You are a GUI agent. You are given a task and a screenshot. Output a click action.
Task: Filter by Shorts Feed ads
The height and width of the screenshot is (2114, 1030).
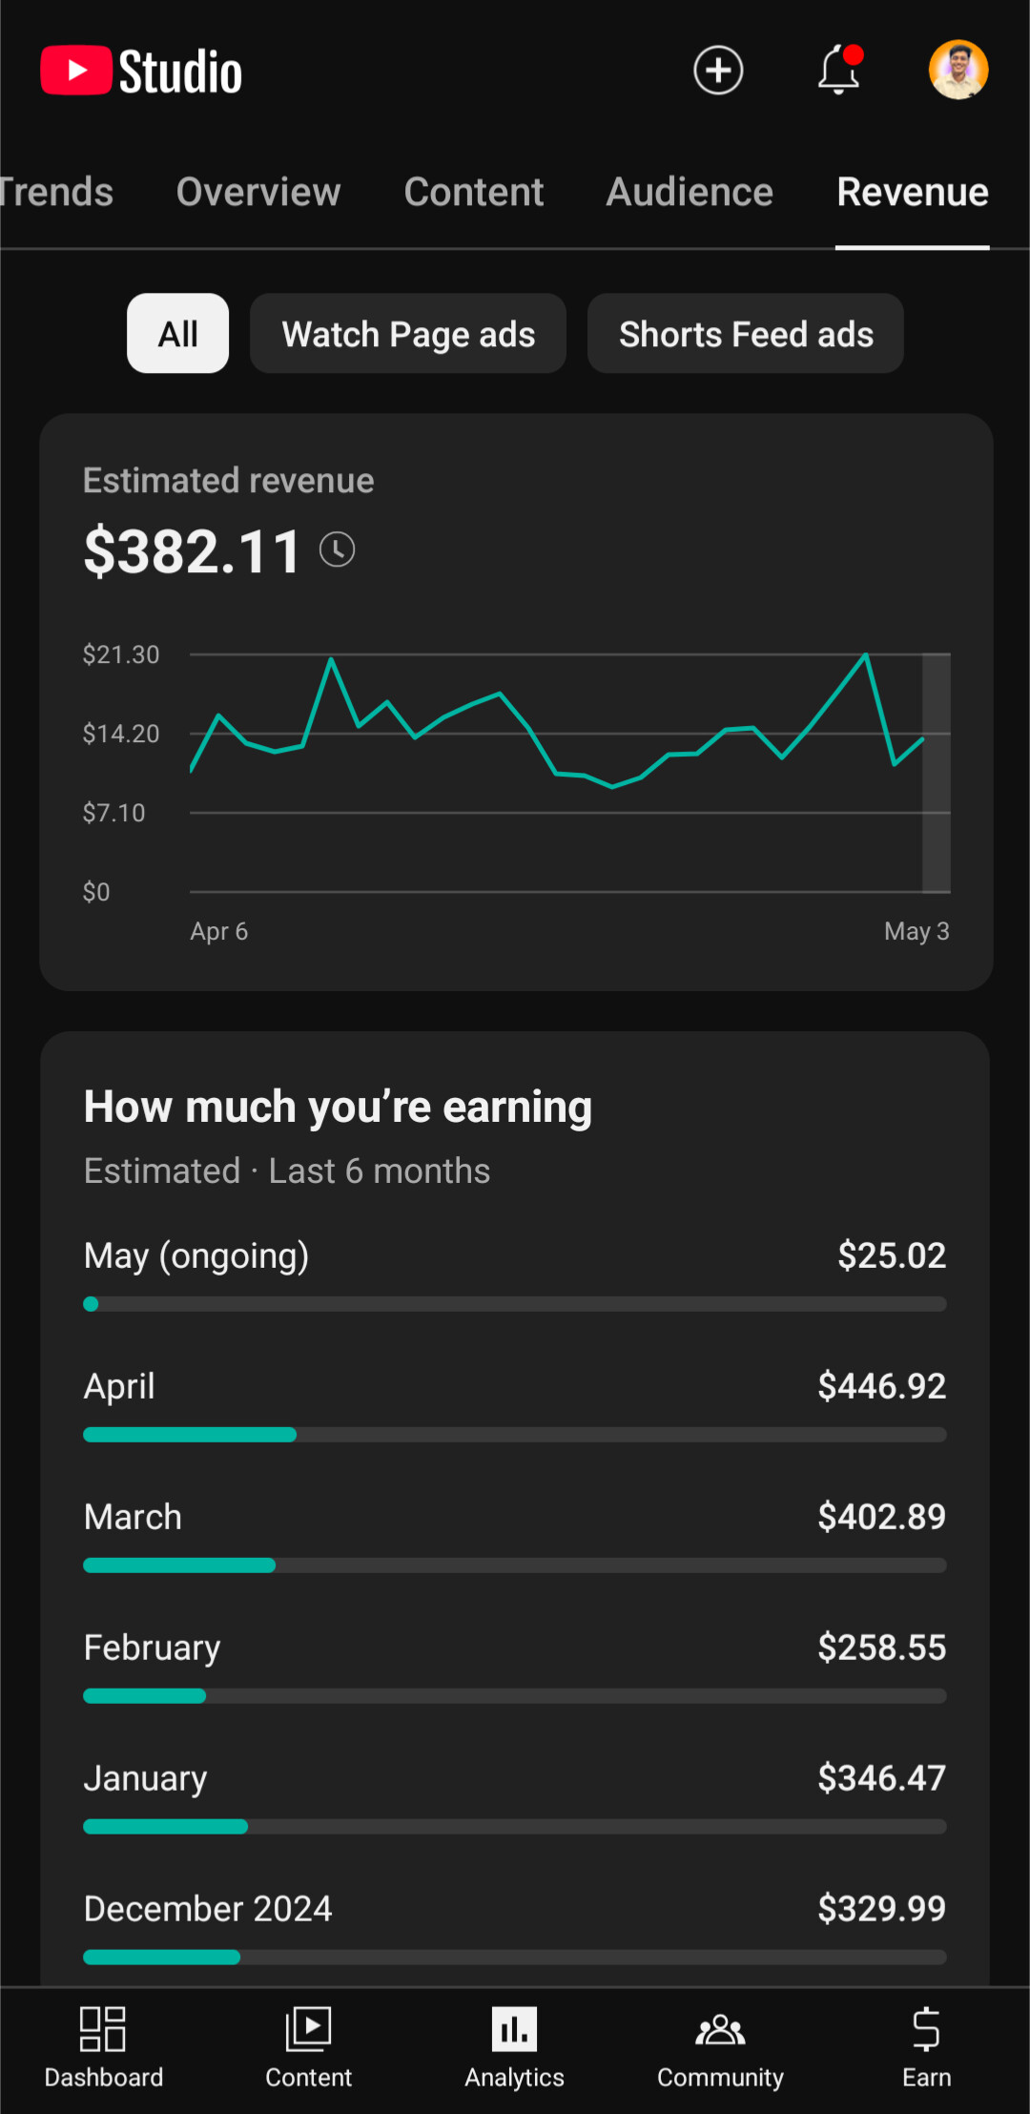pyautogui.click(x=746, y=334)
